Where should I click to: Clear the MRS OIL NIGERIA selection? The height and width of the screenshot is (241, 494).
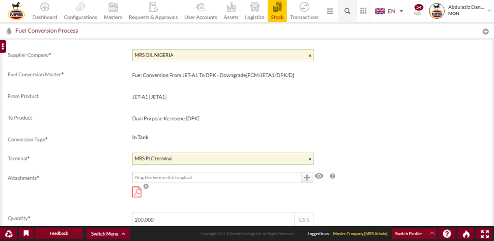310,56
